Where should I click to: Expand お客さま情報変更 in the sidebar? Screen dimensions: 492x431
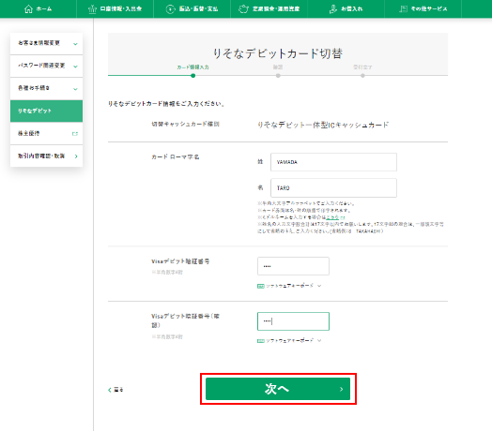click(46, 43)
